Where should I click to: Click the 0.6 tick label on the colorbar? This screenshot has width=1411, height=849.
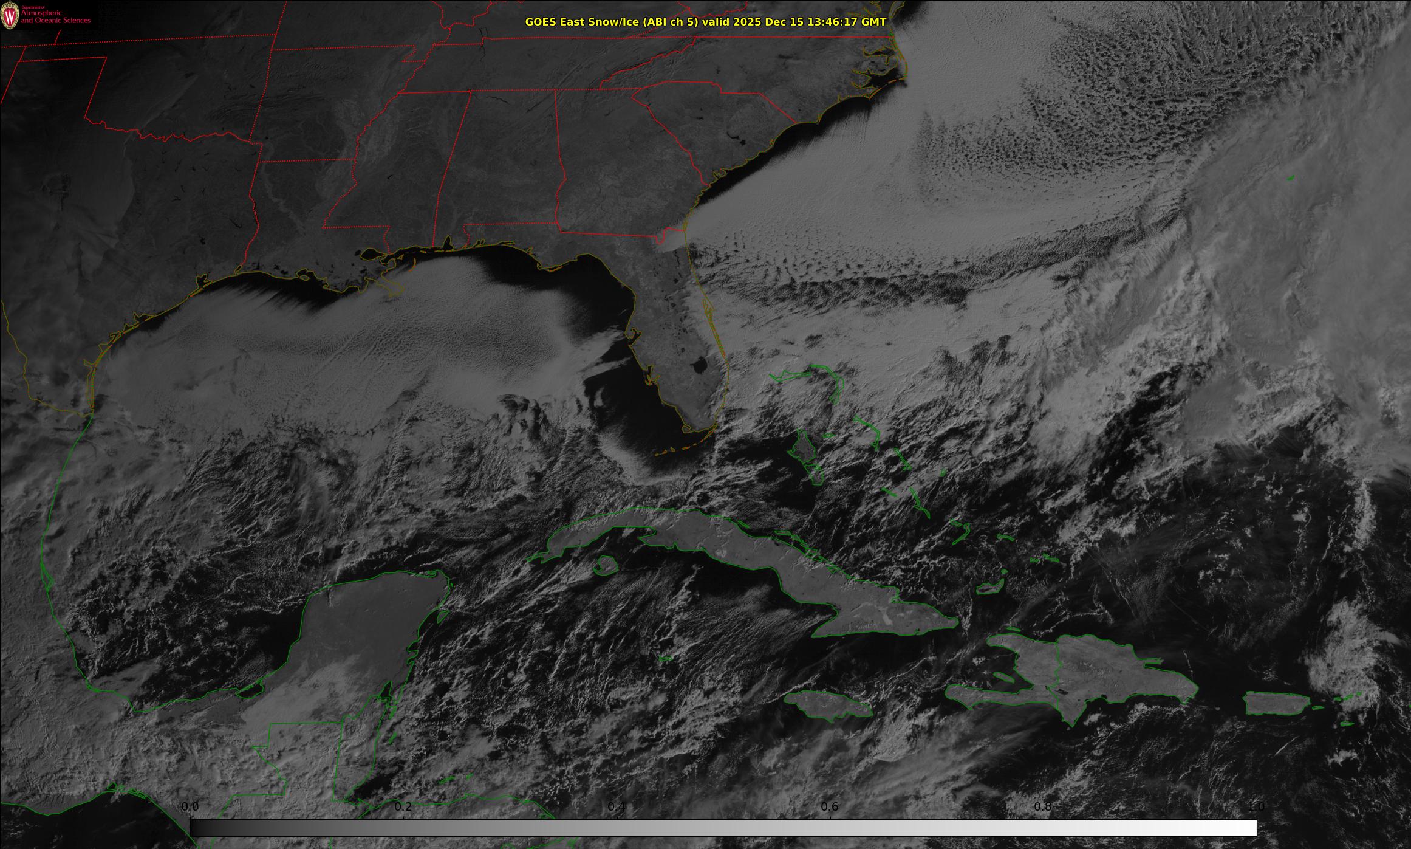click(x=830, y=806)
